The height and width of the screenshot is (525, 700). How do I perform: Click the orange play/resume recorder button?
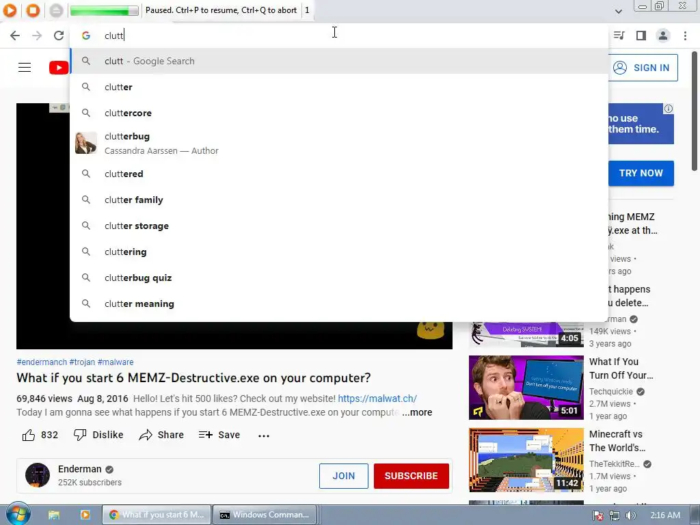[10, 10]
